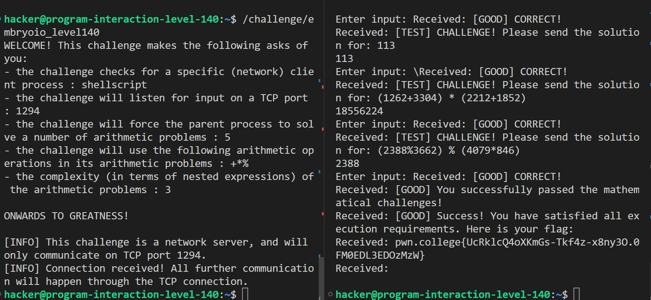Click the right terminal's cursor block
This screenshot has width=651, height=300.
577,294
